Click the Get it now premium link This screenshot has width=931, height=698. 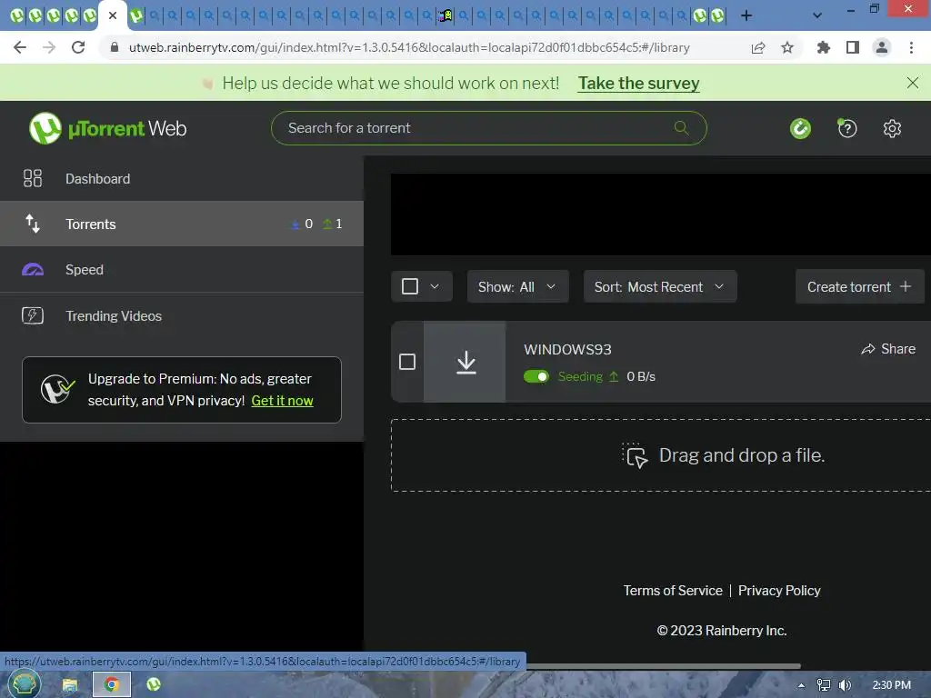click(282, 401)
